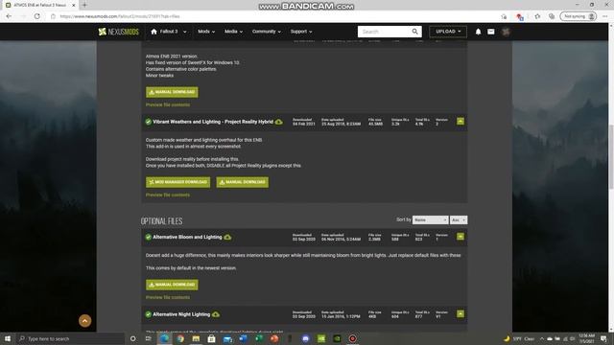Open the Bandicam recorder taskbar icon

(352, 338)
